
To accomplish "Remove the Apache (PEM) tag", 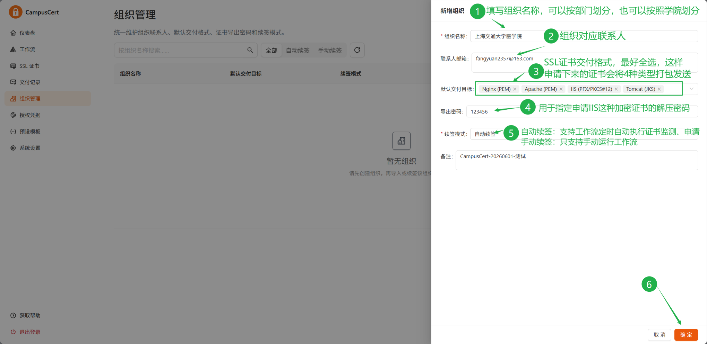I will [x=561, y=89].
